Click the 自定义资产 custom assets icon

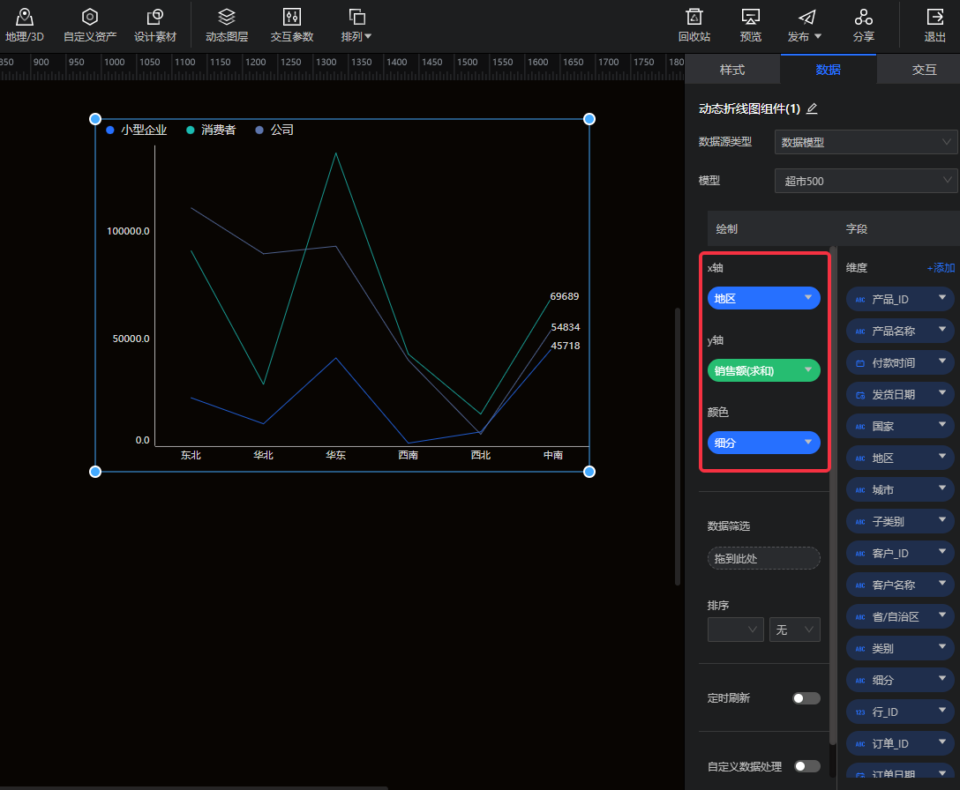89,18
